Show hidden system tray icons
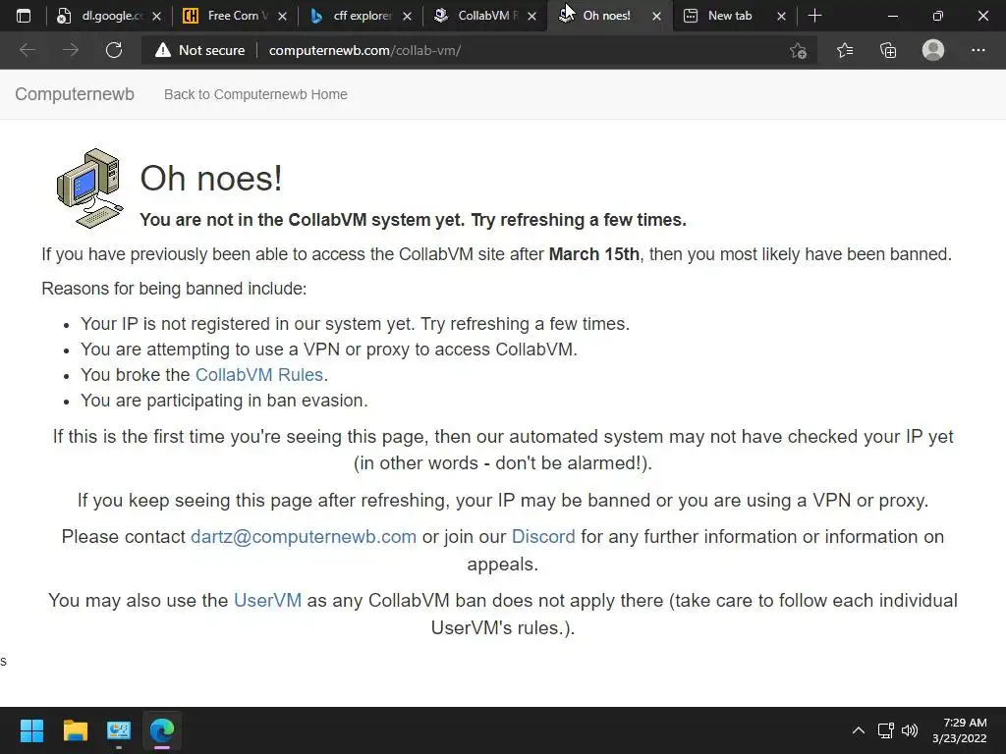 858,730
